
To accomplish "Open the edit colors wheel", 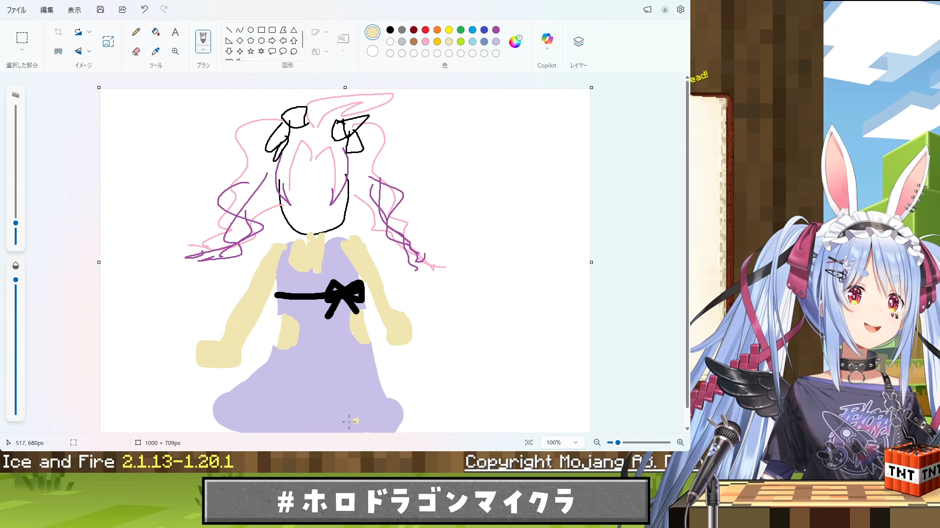I will (x=515, y=42).
